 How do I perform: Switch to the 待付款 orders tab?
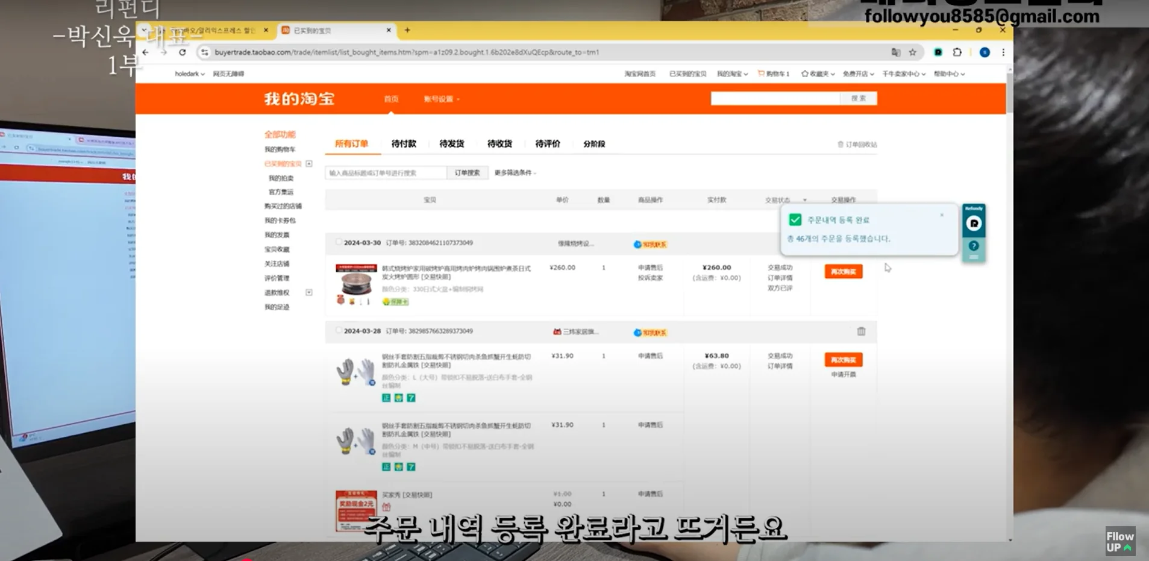(404, 144)
